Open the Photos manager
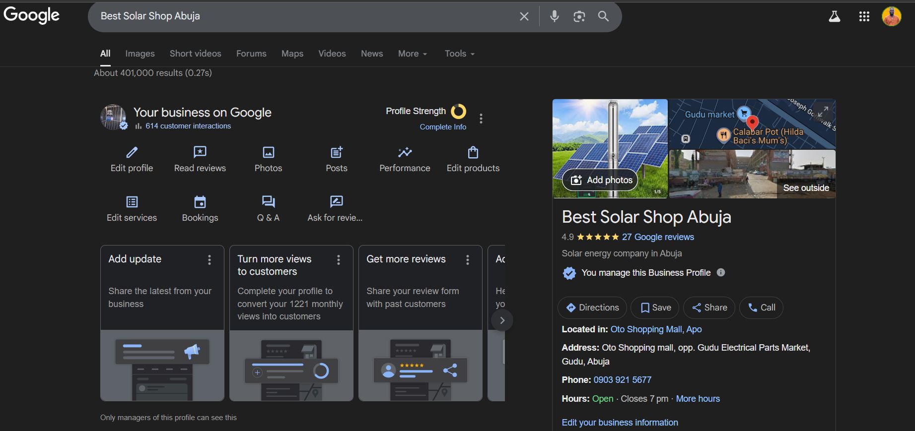The height and width of the screenshot is (431, 915). [x=268, y=160]
